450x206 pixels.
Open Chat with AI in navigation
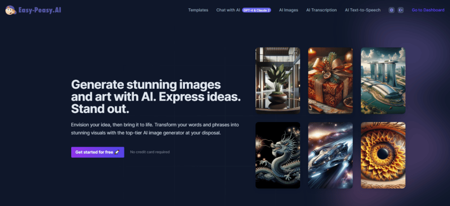click(228, 10)
